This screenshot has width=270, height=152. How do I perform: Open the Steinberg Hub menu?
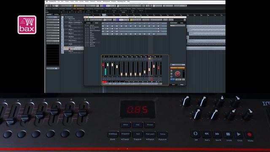121,1
